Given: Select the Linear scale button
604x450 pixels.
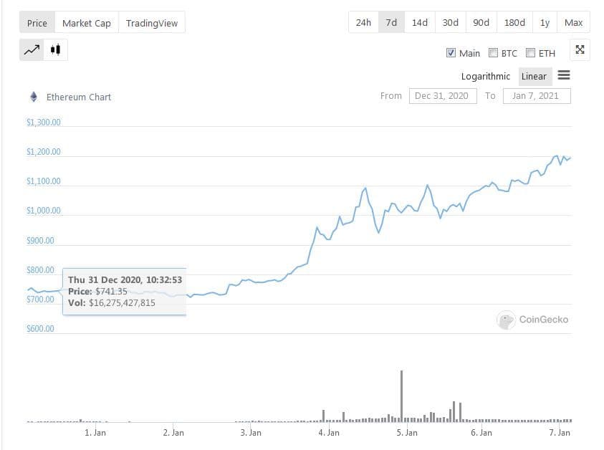Looking at the screenshot, I should pos(534,76).
